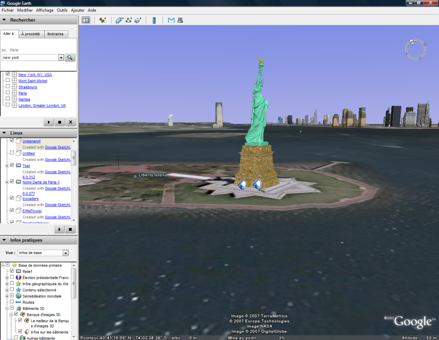Switch to the À proximité tab

tap(30, 34)
